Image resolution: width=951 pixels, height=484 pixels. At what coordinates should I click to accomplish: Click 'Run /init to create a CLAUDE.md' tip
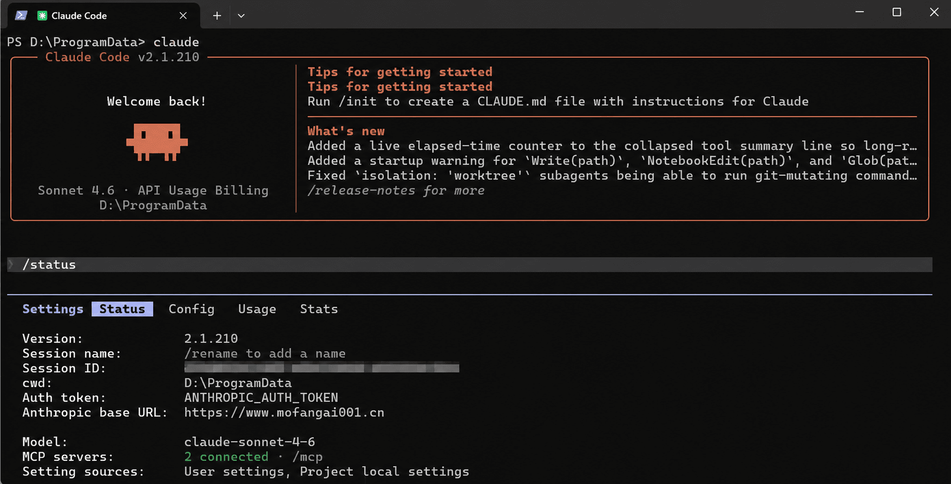558,102
